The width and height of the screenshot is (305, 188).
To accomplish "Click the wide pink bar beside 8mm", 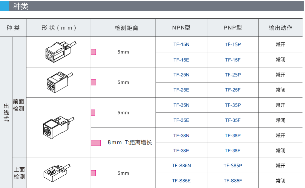I will coord(96,143).
